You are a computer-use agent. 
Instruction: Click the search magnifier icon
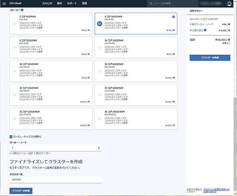tap(150, 4)
